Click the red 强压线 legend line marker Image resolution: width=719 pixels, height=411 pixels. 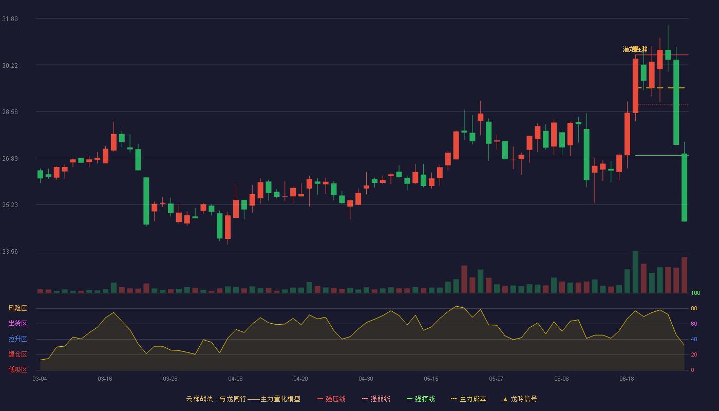pyautogui.click(x=320, y=399)
